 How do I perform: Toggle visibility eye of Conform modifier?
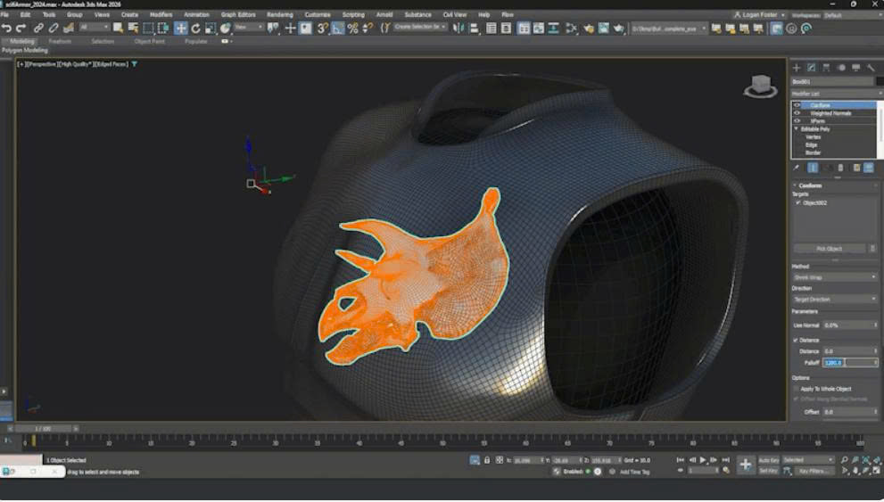(797, 105)
